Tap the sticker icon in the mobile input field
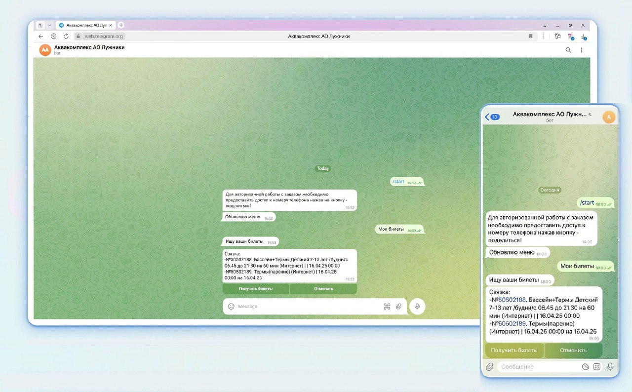This screenshot has height=392, width=632. pyautogui.click(x=586, y=367)
